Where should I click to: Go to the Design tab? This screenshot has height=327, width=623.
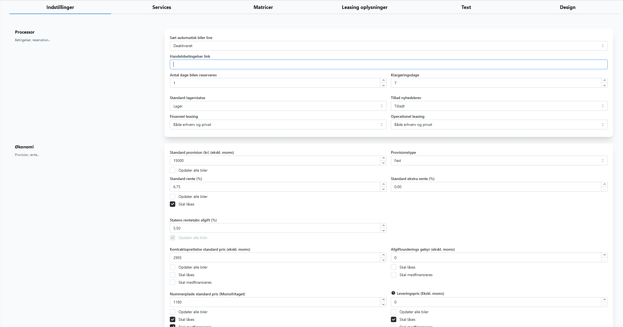pos(567,7)
